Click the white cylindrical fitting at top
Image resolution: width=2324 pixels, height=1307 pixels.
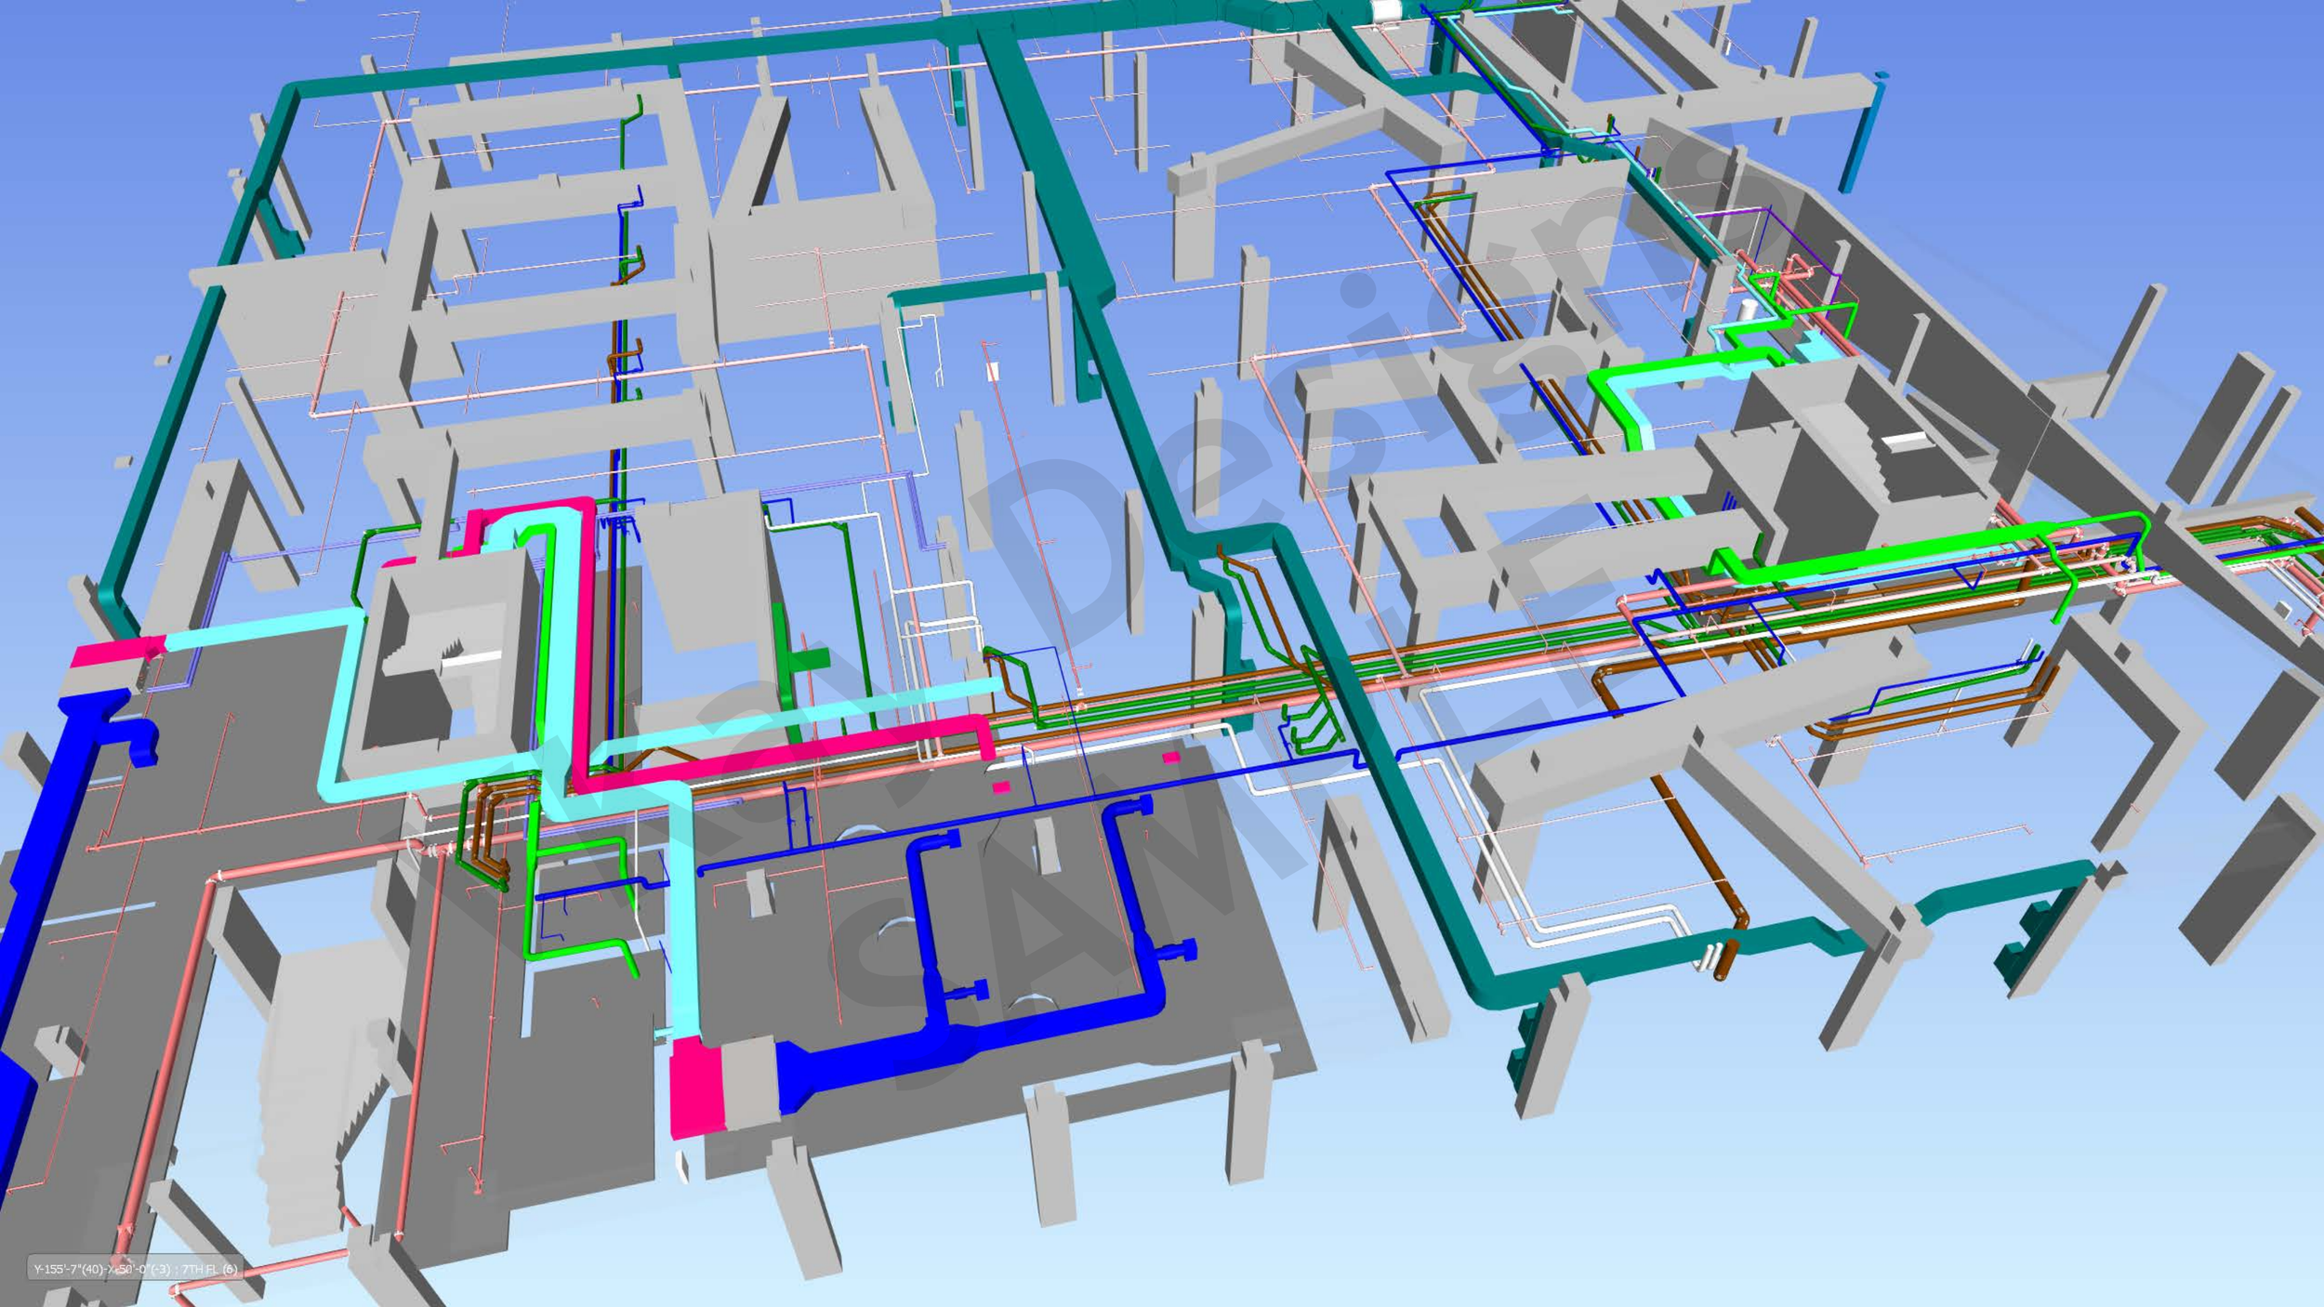pos(1387,11)
